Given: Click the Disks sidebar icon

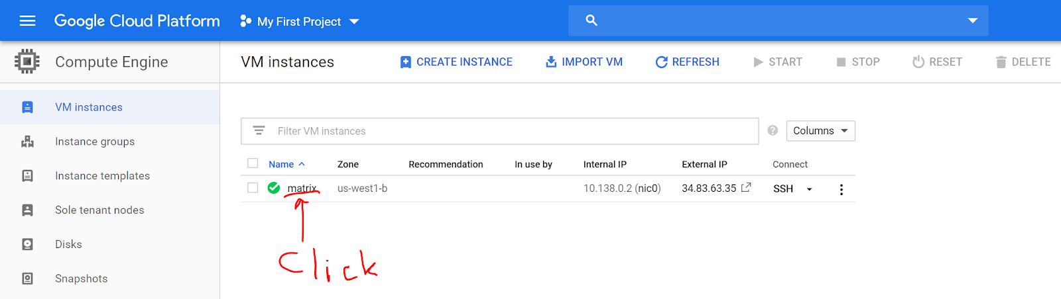Looking at the screenshot, I should pos(27,245).
